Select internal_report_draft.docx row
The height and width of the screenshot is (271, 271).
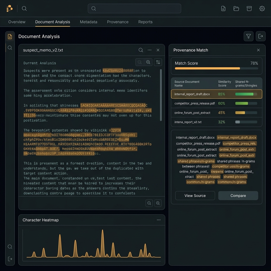(x=216, y=94)
